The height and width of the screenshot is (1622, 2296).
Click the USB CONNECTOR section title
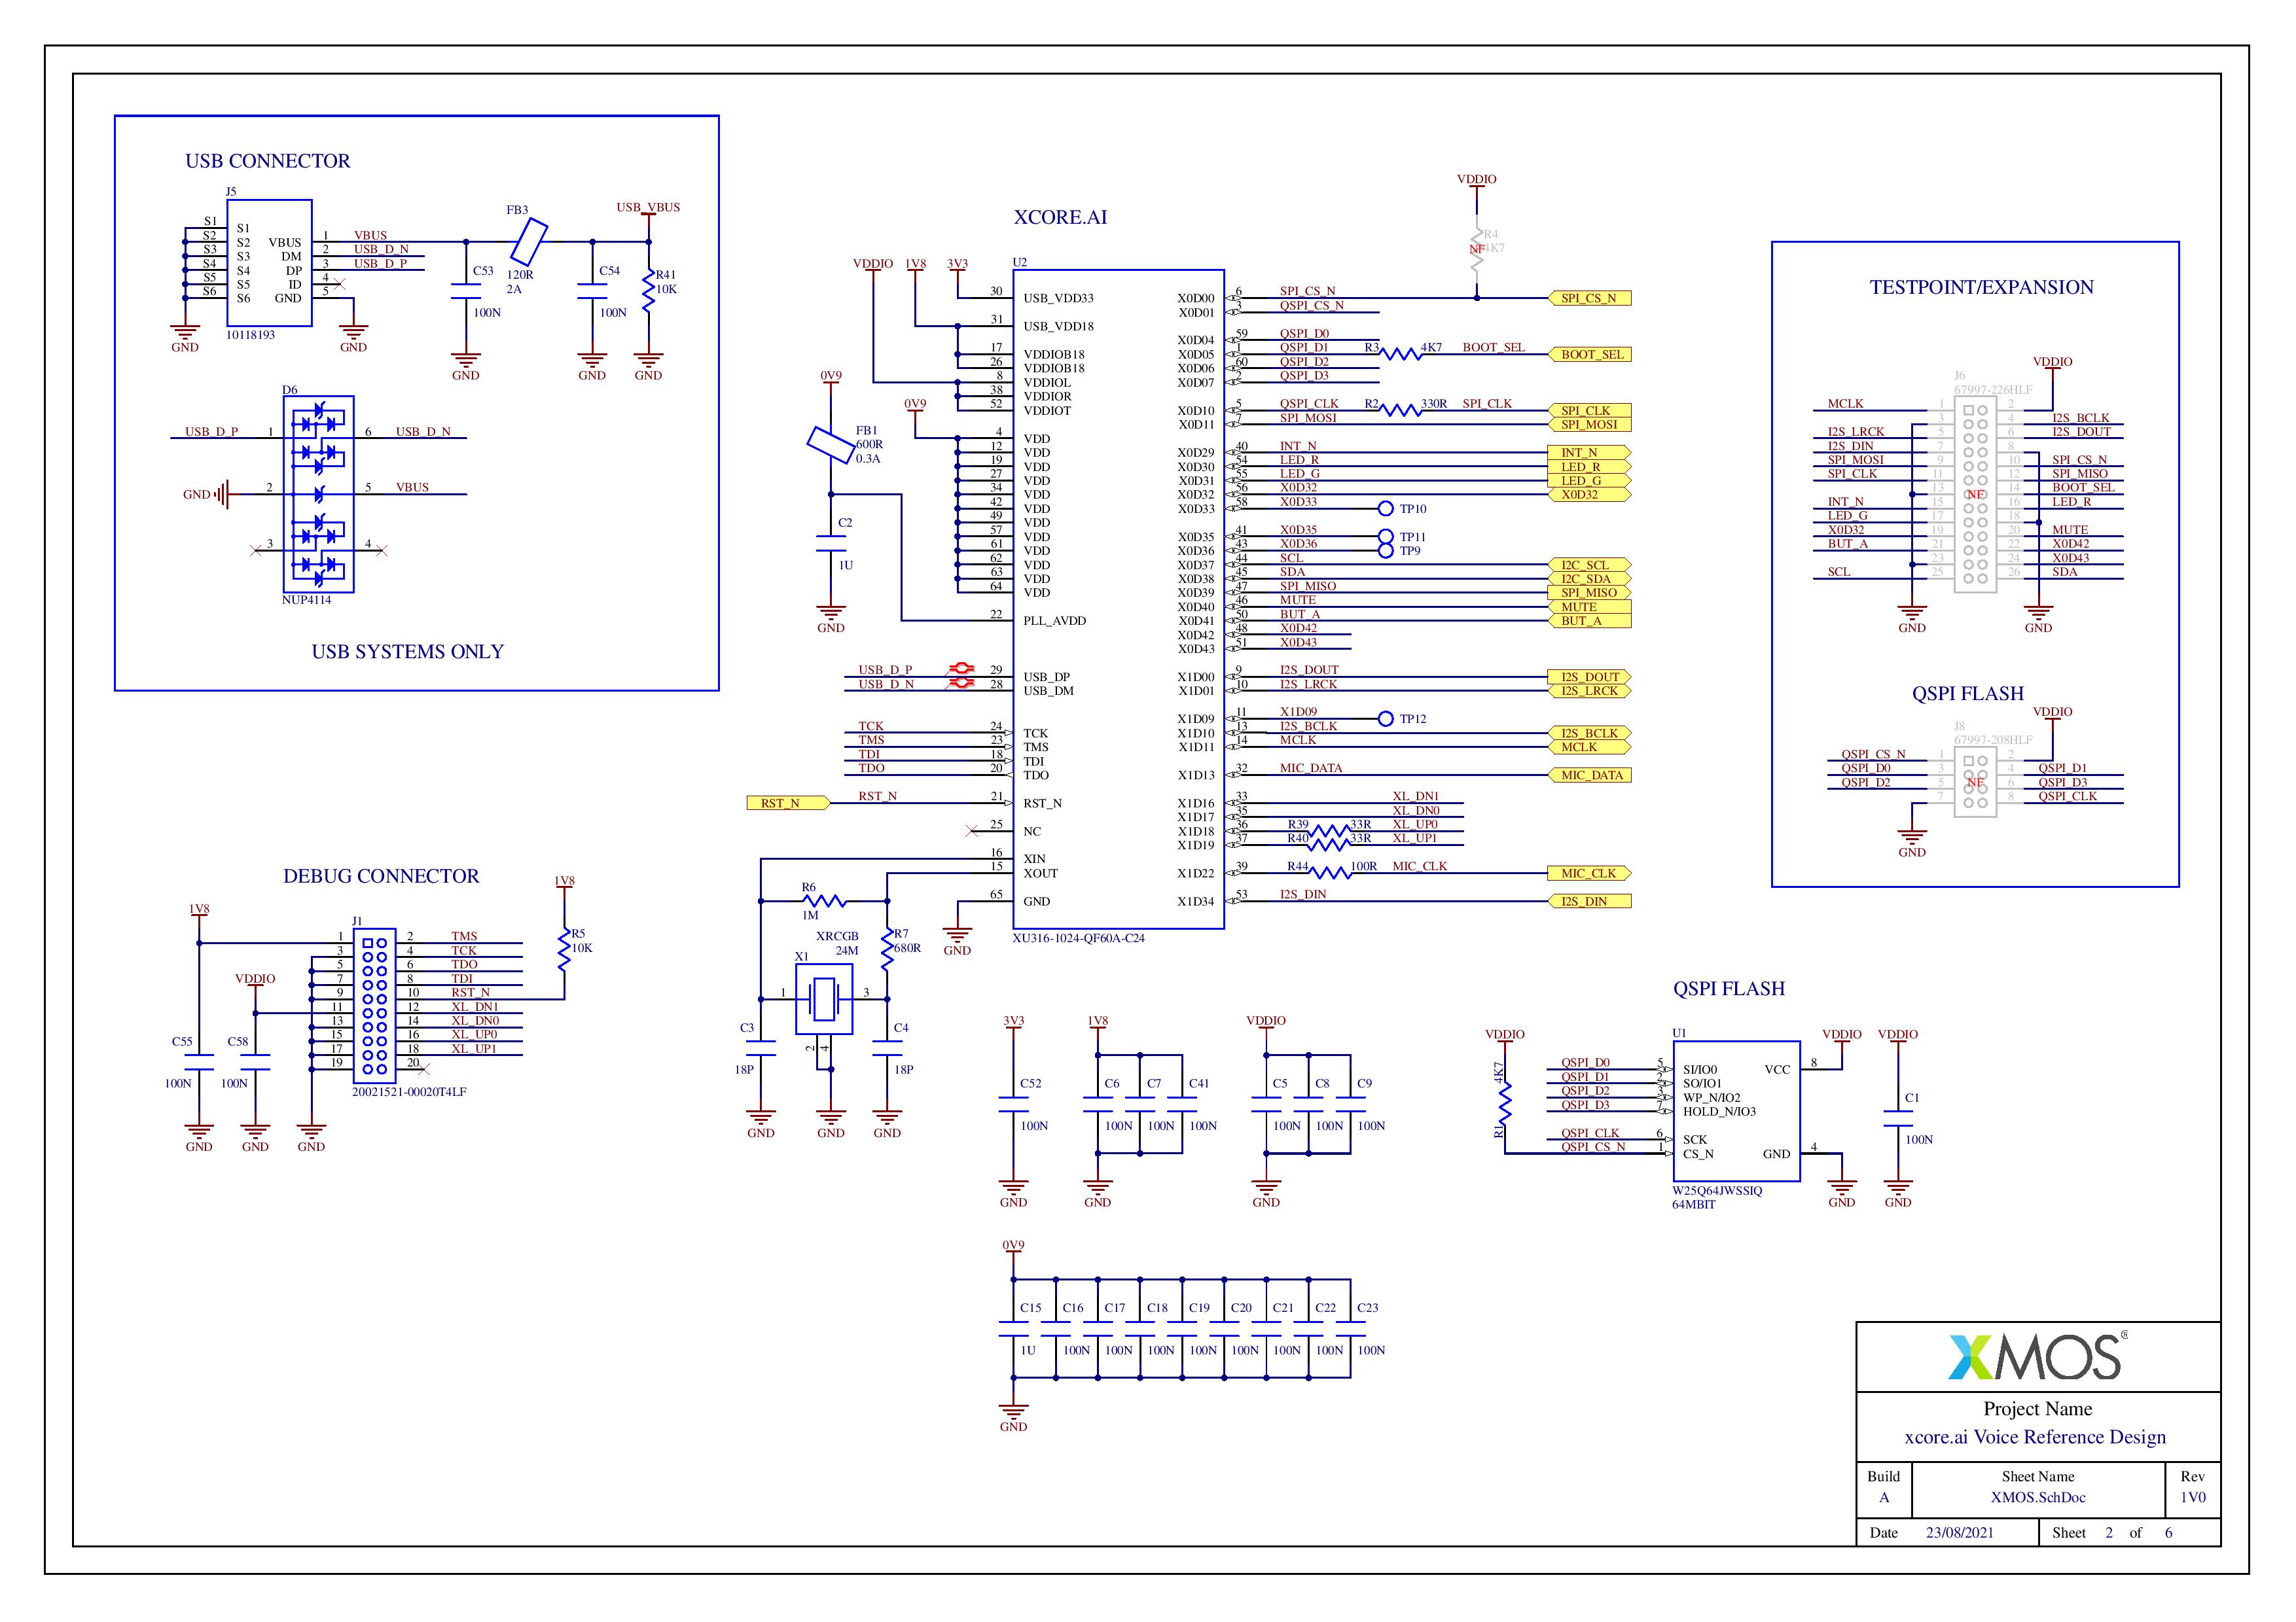(268, 161)
